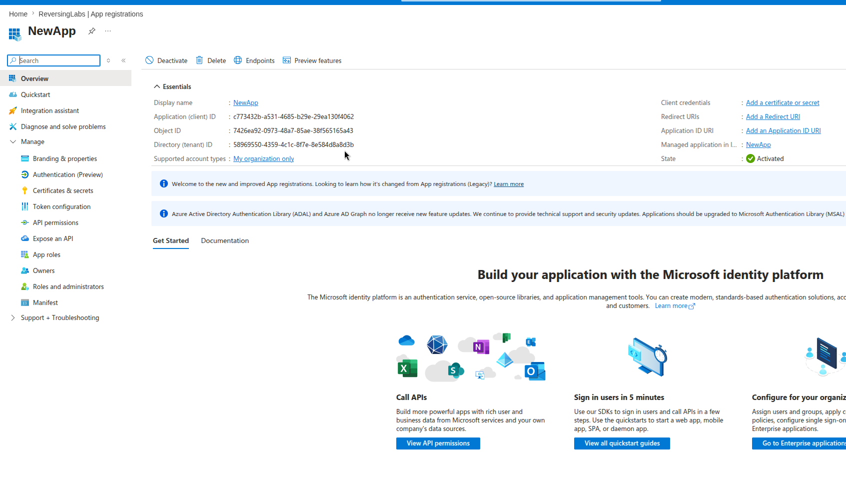Click the Preview features icon
The width and height of the screenshot is (846, 503).
[287, 60]
